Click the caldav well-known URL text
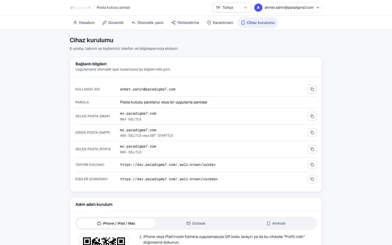Viewport: 392px width, 245px height. pos(168,165)
